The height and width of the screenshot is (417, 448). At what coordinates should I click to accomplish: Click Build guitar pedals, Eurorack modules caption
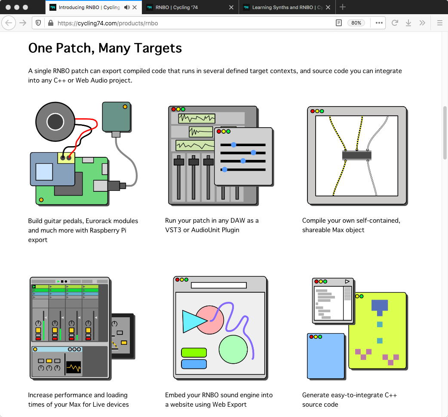point(83,230)
